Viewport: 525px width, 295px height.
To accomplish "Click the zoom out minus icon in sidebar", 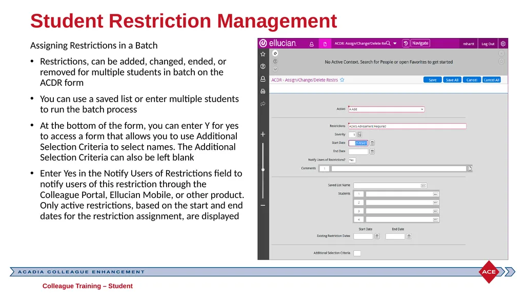I will tap(263, 205).
